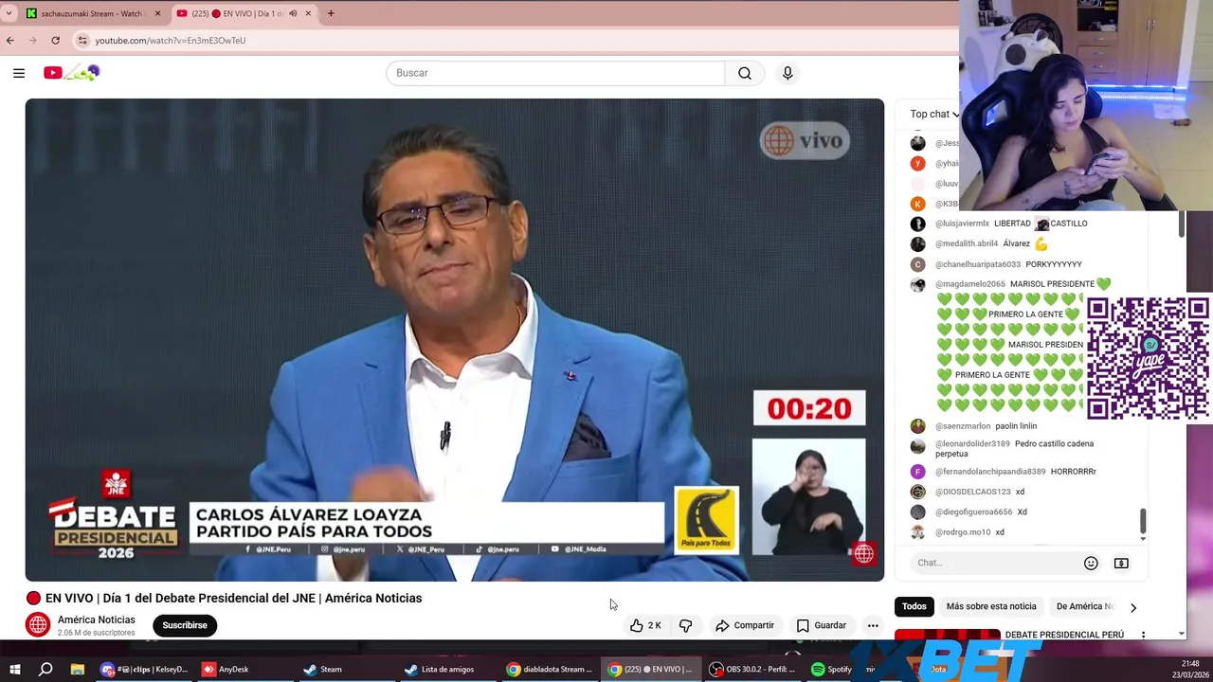Click @leonardolider3189 chat avatar
This screenshot has width=1213, height=682.
tap(917, 445)
